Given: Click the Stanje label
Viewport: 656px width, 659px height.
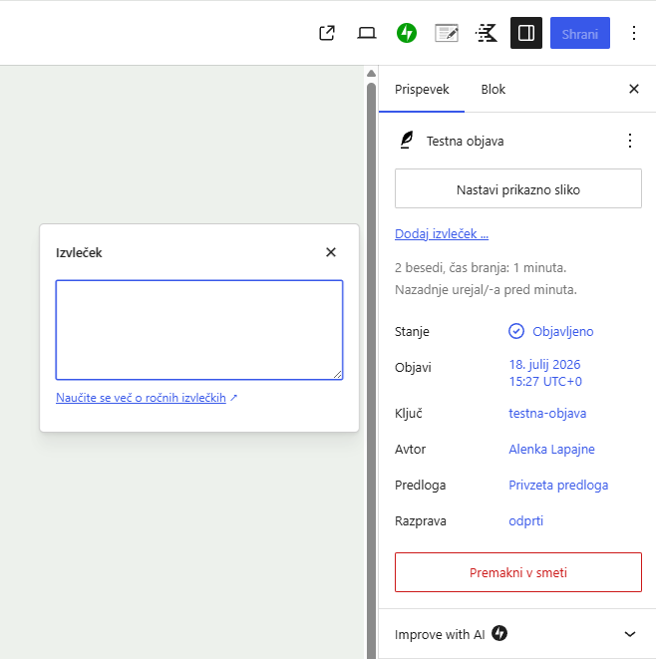Looking at the screenshot, I should pos(412,332).
